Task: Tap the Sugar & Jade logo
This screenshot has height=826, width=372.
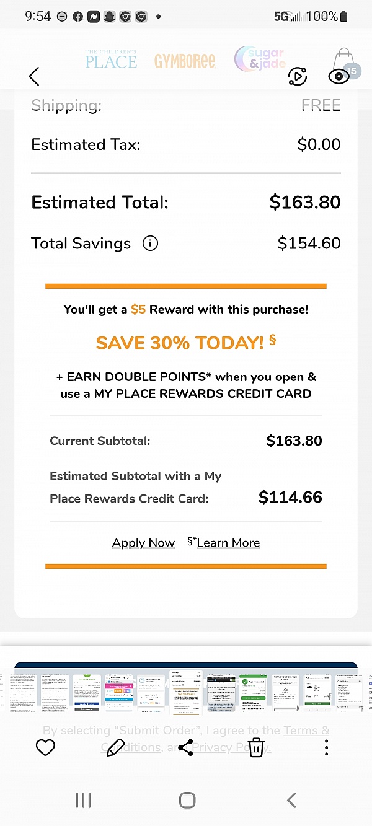Action: coord(260,59)
